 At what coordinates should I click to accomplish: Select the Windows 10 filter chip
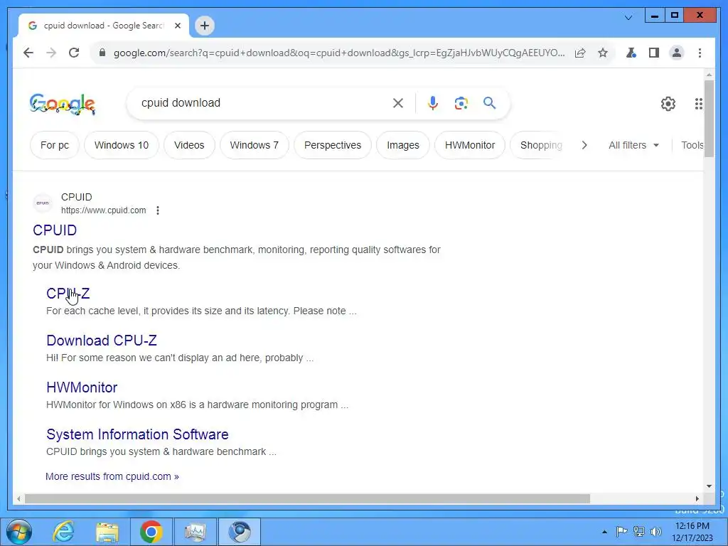tap(122, 145)
